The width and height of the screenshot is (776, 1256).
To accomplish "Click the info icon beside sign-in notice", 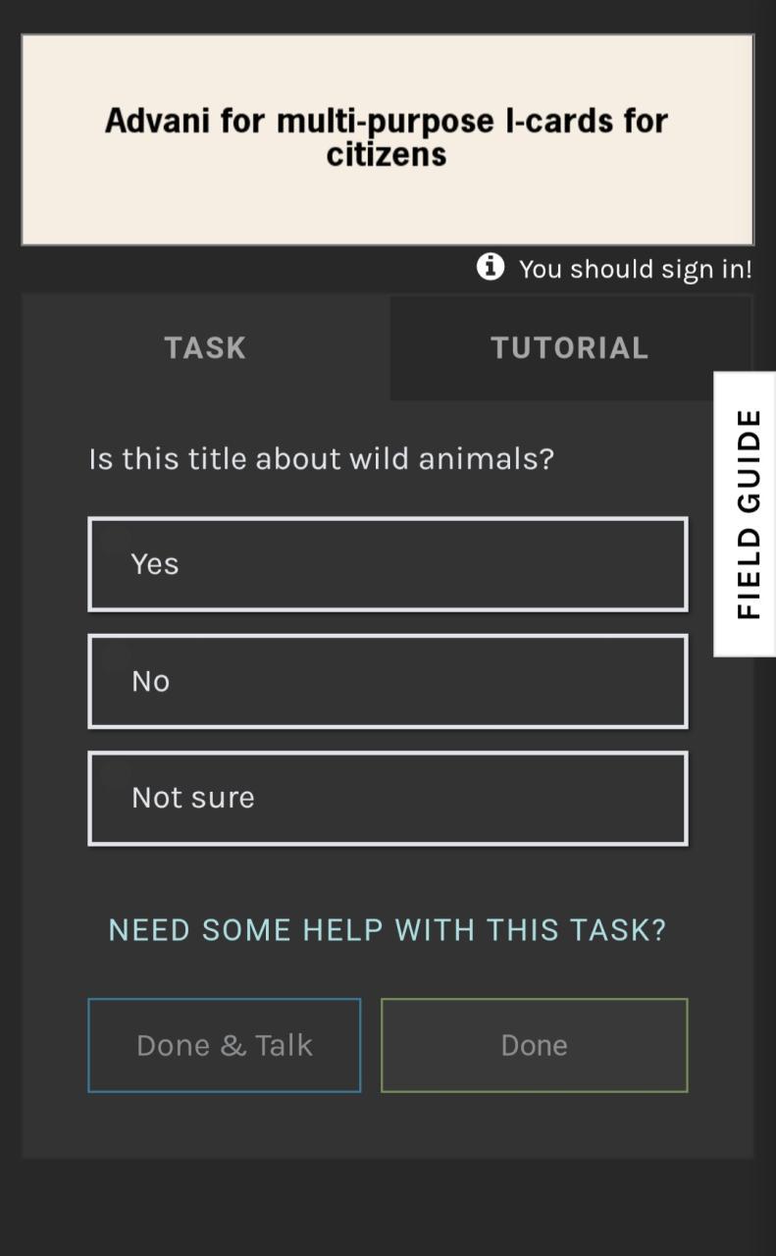I will pyautogui.click(x=491, y=267).
